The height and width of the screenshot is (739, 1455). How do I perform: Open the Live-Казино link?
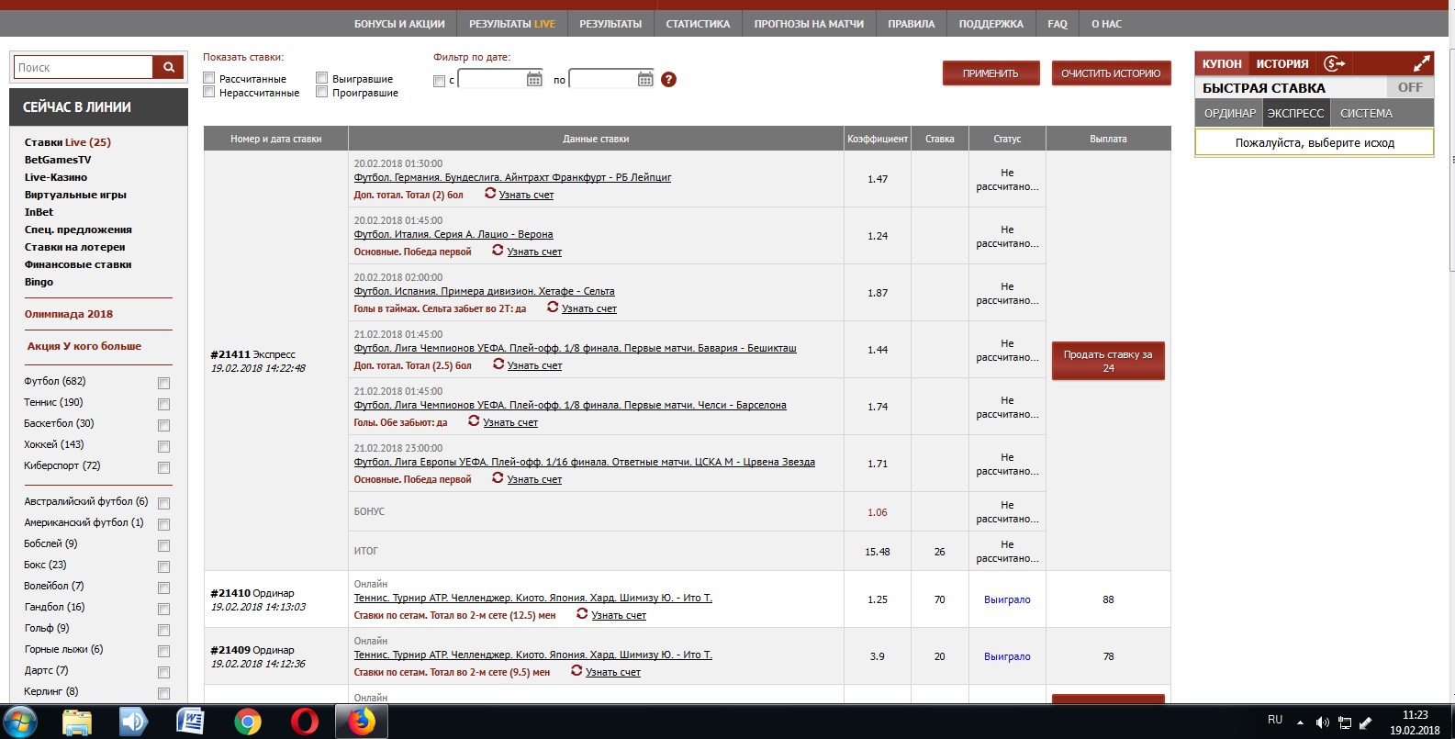coord(56,177)
